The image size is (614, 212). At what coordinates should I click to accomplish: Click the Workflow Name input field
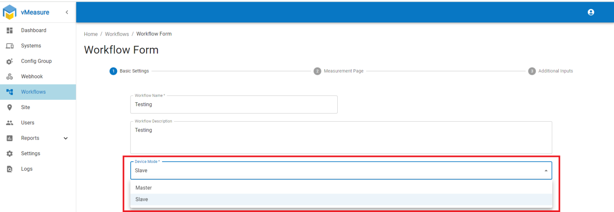[x=234, y=104]
